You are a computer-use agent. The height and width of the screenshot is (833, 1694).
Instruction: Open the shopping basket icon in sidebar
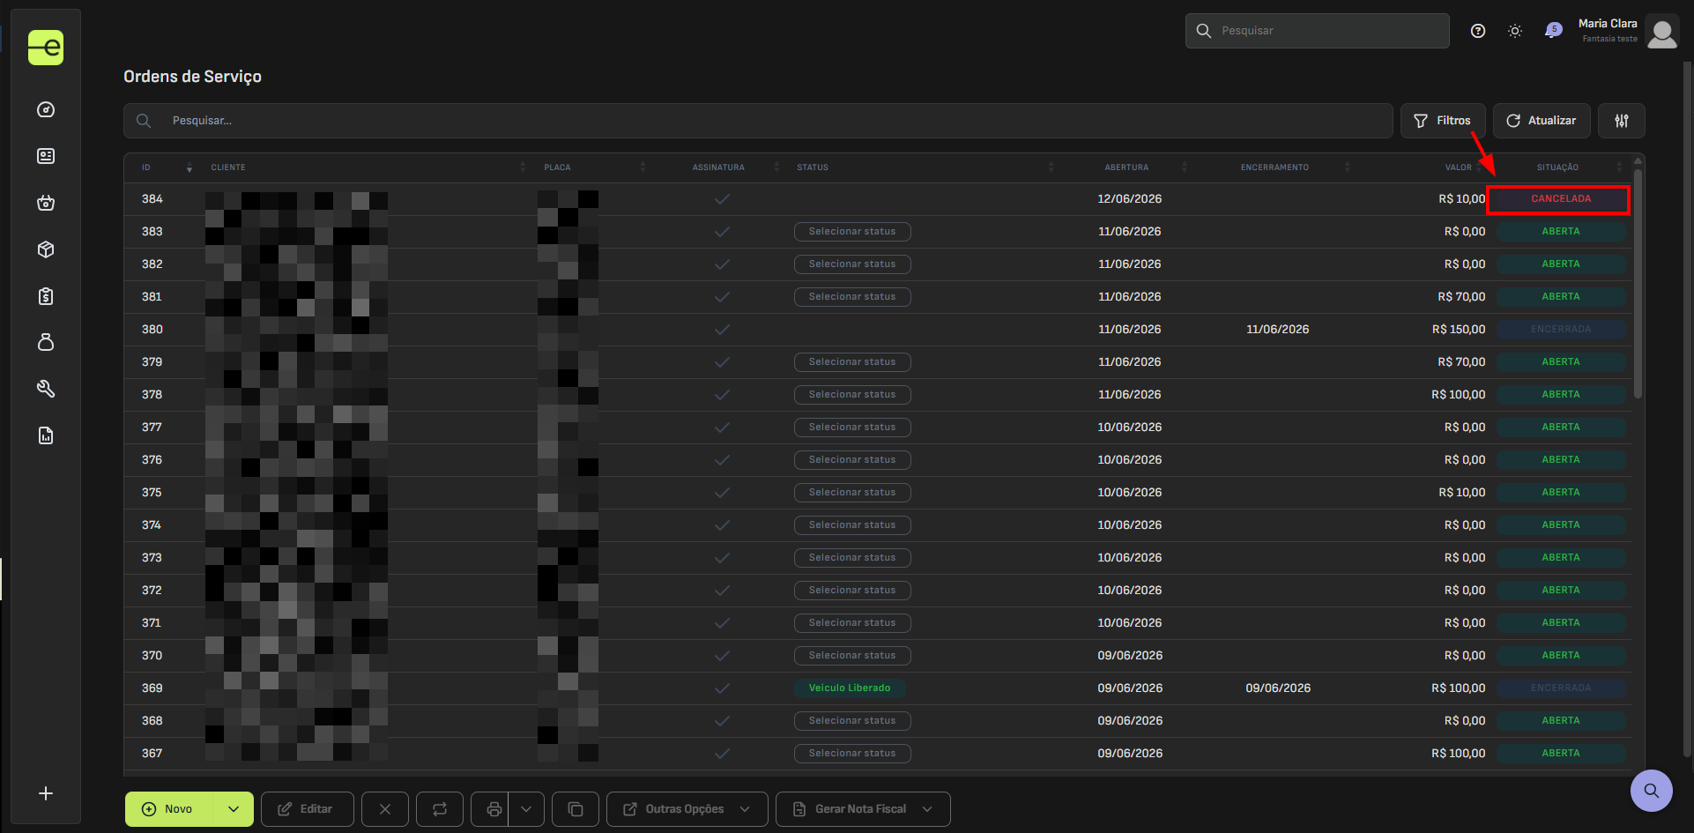click(x=46, y=203)
